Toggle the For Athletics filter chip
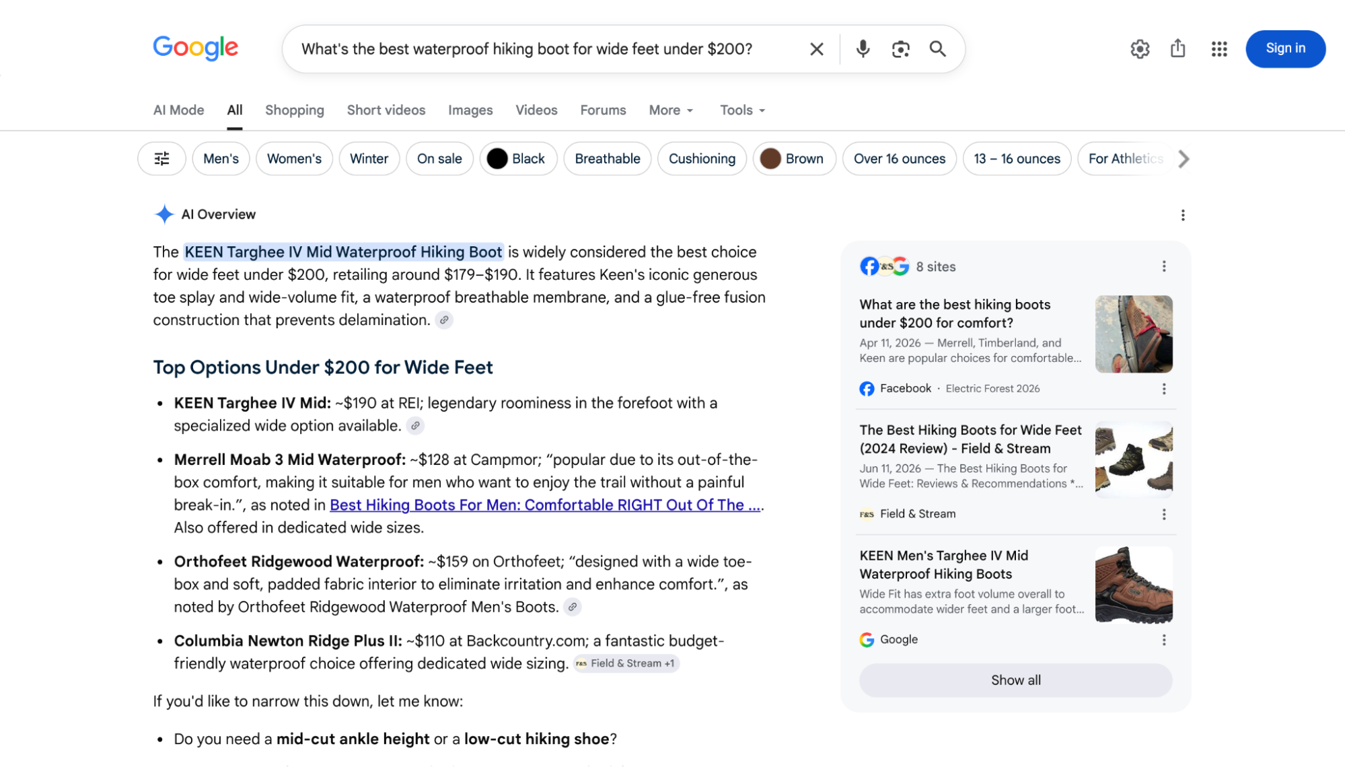1345x767 pixels. (x=1125, y=159)
